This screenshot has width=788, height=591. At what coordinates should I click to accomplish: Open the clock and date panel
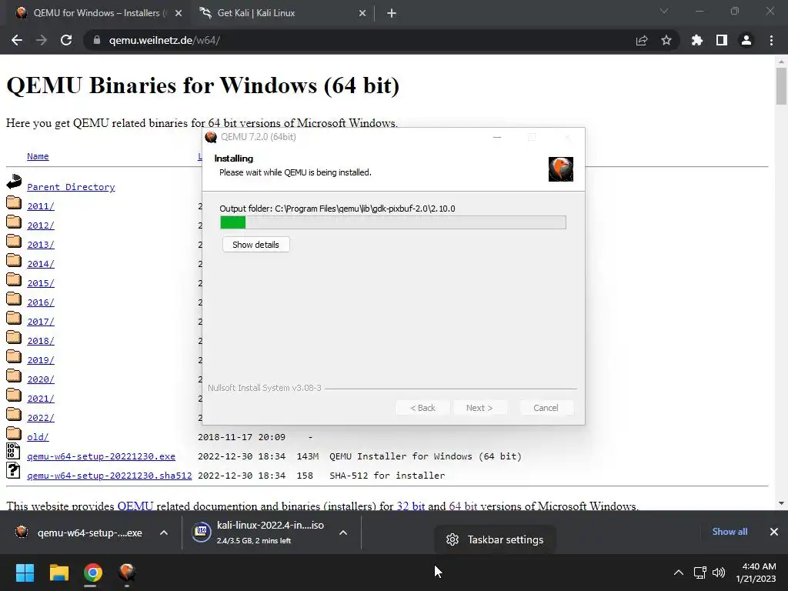pyautogui.click(x=756, y=573)
